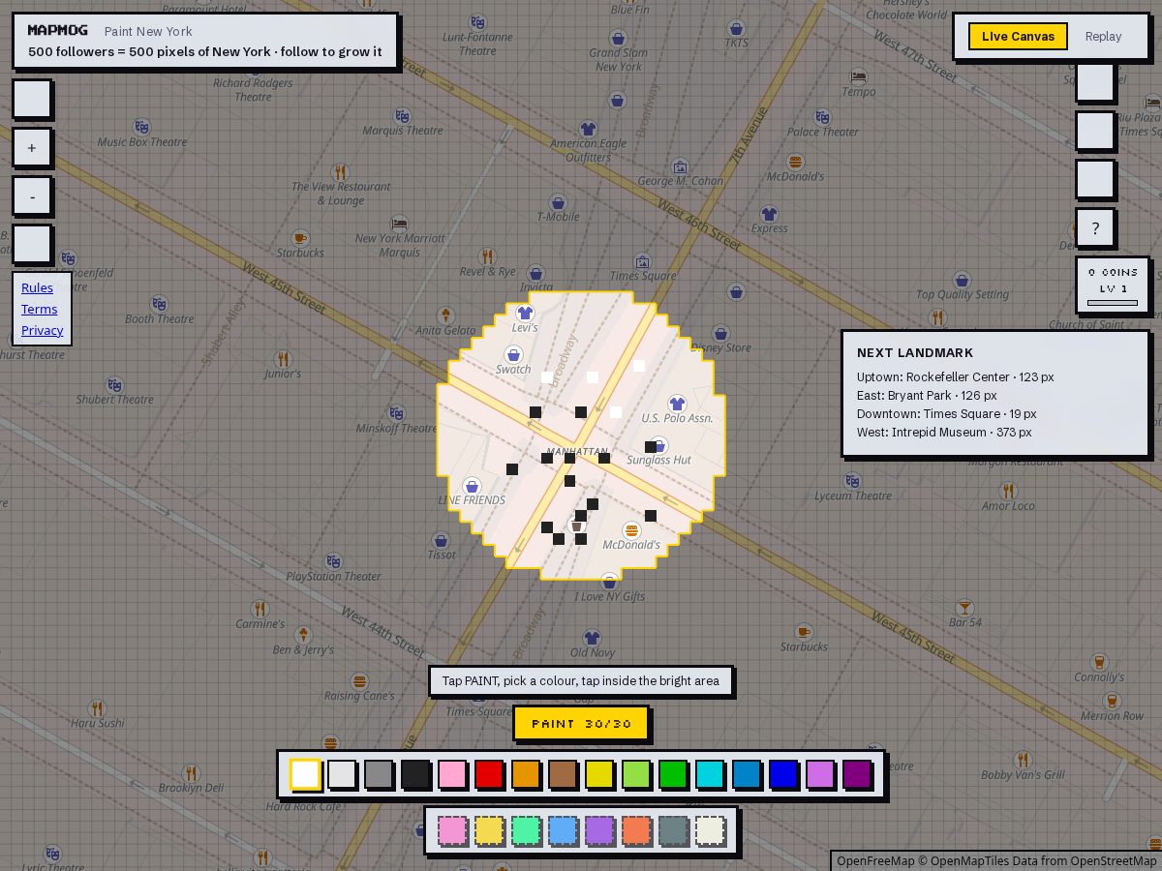
Task: Choose the lime green colour swatch
Action: [636, 774]
